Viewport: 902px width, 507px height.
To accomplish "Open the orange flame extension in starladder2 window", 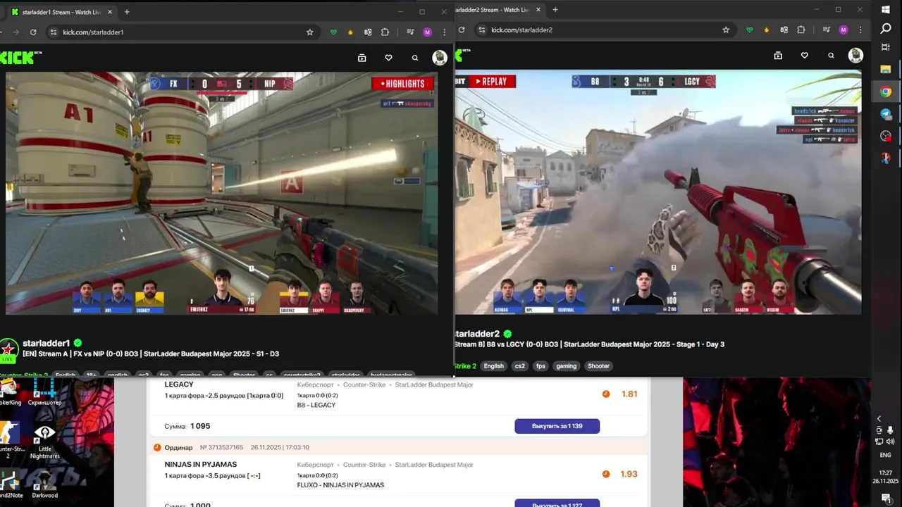I will (x=767, y=30).
